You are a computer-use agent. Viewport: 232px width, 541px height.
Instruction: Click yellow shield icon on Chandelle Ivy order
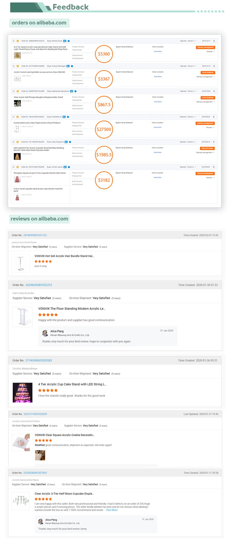click(x=18, y=117)
